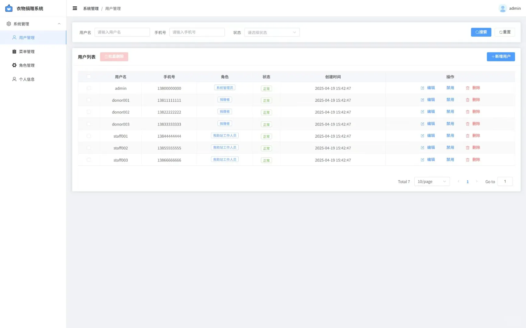Image resolution: width=526 pixels, height=328 pixels.
Task: Click 禁用 for the donor002 row
Action: [x=450, y=111]
